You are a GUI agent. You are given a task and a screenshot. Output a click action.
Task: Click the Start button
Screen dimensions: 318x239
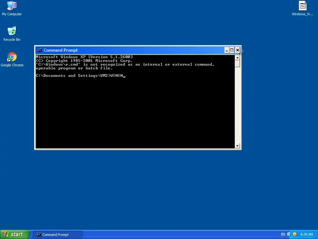coord(15,235)
